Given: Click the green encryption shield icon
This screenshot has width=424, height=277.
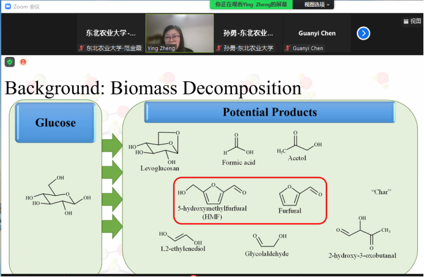Looking at the screenshot, I should point(10,62).
